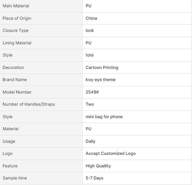Click Number of Handles/Straps label
Image resolution: width=192 pixels, height=185 pixels.
click(x=29, y=104)
